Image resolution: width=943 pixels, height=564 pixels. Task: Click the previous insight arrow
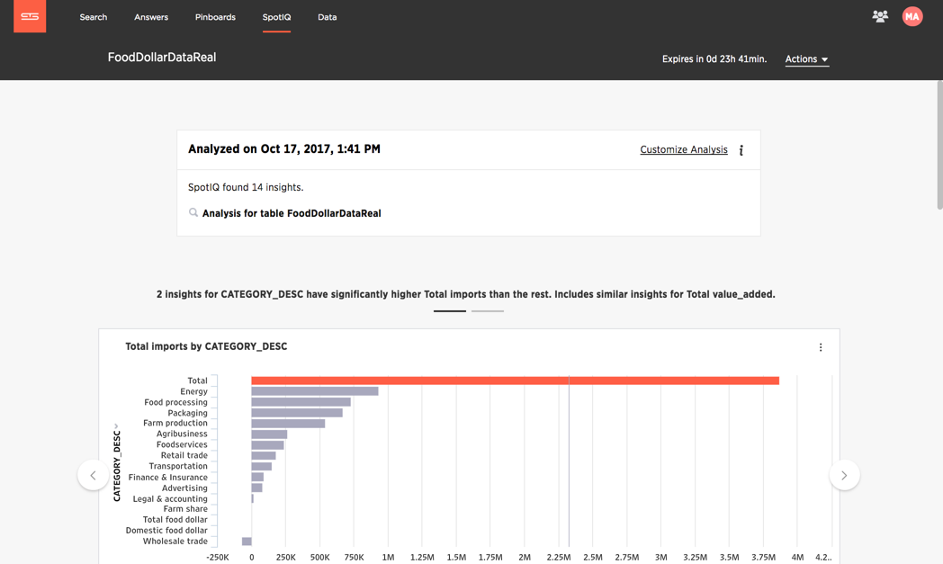[94, 475]
